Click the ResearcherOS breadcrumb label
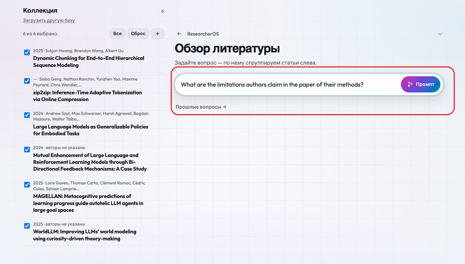The width and height of the screenshot is (465, 264). coord(203,34)
